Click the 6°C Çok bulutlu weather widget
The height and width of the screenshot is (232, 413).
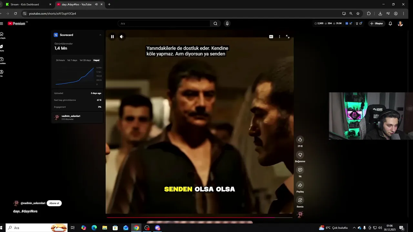tap(333, 228)
